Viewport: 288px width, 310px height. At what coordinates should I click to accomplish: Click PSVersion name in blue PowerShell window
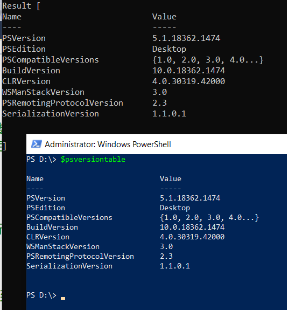click(x=46, y=198)
